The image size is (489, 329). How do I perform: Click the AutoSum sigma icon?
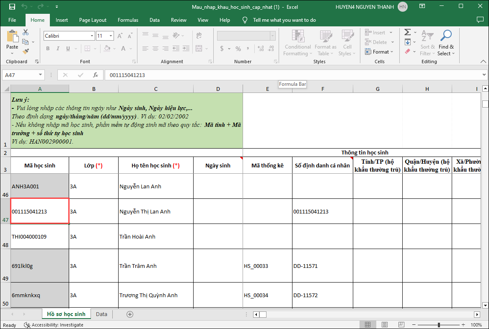(x=407, y=32)
